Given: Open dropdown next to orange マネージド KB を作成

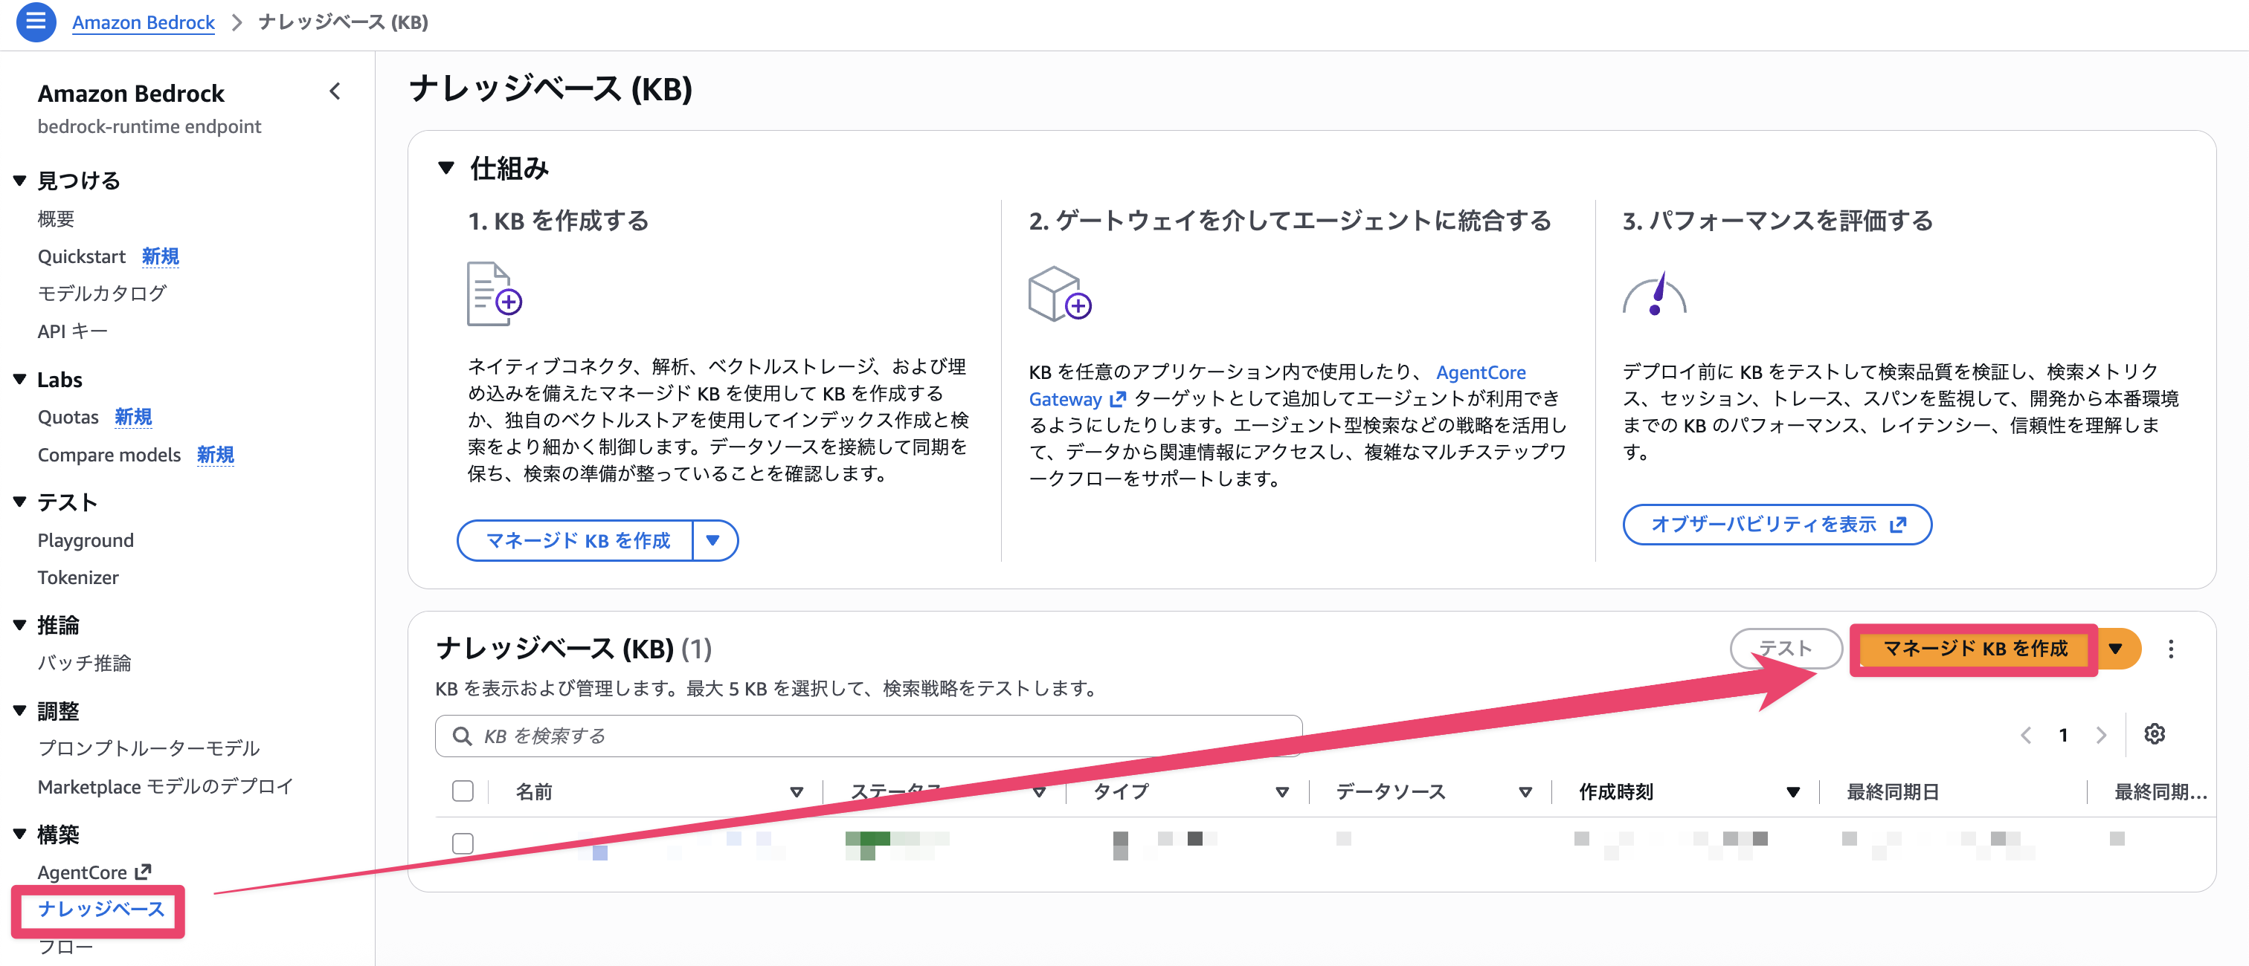Looking at the screenshot, I should (x=2117, y=649).
